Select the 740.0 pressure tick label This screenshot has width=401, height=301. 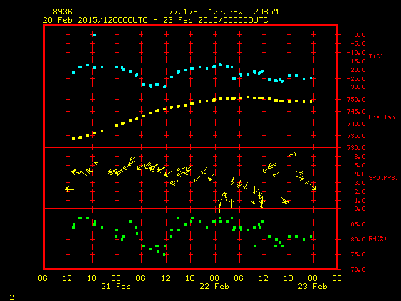[x=357, y=124]
